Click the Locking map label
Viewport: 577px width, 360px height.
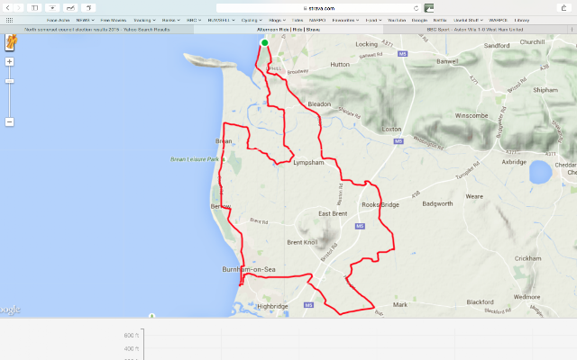367,44
